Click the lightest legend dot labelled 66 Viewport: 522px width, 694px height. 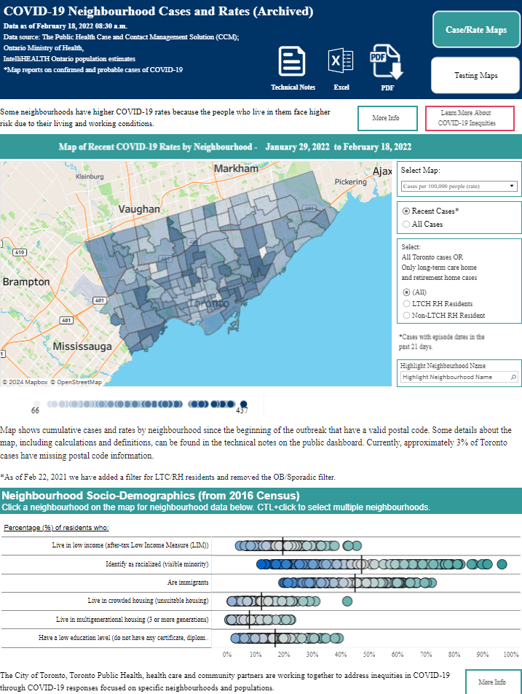pyautogui.click(x=36, y=404)
